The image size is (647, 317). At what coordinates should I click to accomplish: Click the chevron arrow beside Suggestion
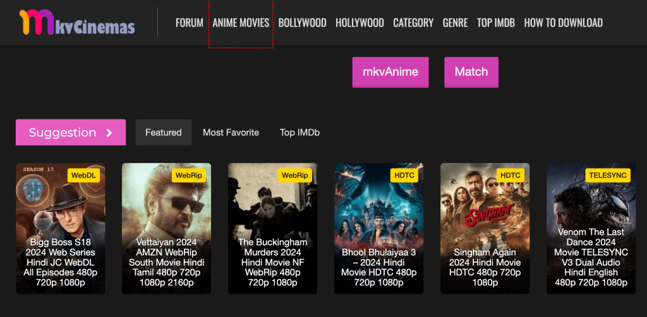tap(109, 133)
